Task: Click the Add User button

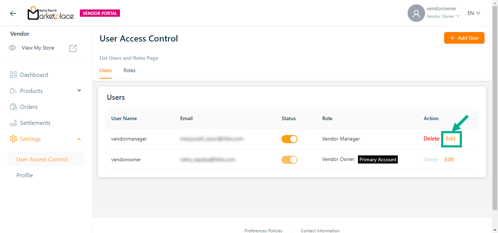Action: pyautogui.click(x=464, y=38)
